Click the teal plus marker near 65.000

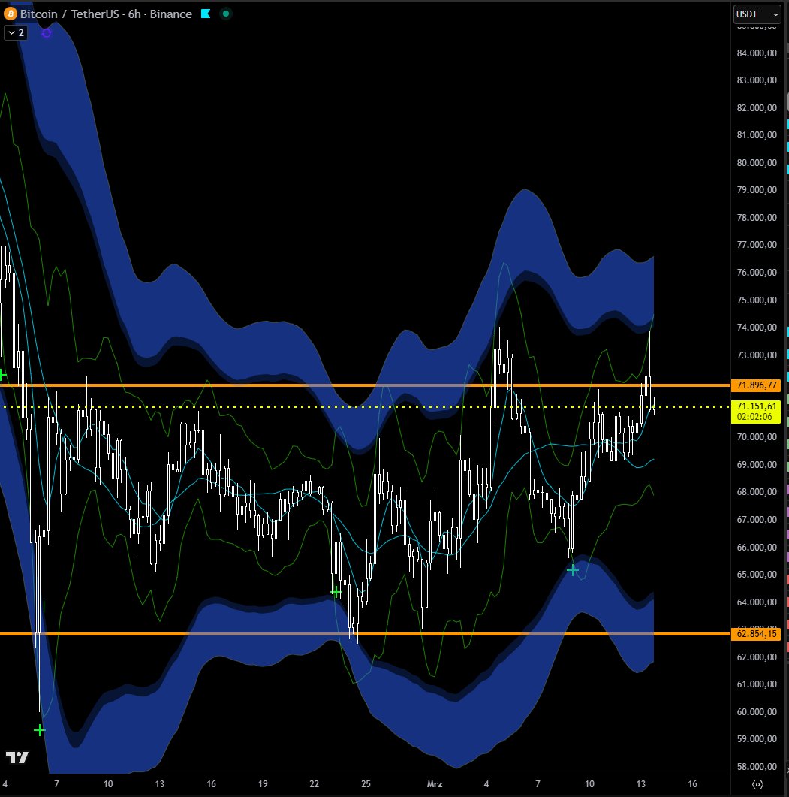[x=573, y=570]
